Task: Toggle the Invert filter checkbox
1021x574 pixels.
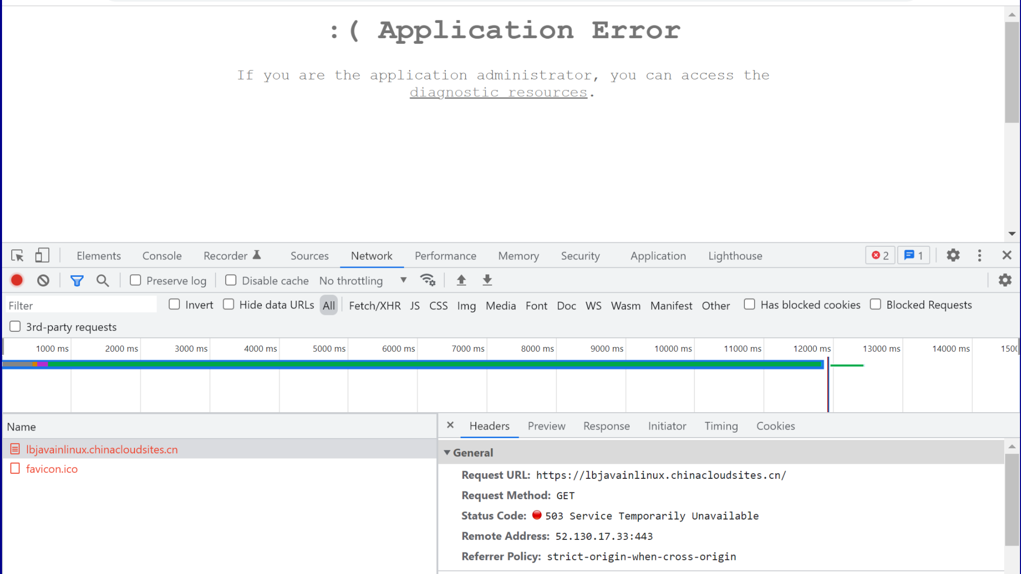Action: click(x=174, y=304)
